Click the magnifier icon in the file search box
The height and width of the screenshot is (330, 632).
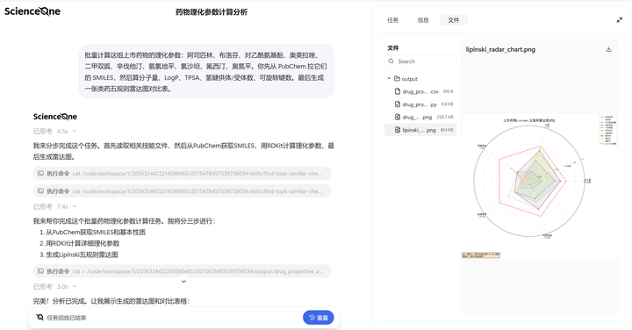pos(391,61)
